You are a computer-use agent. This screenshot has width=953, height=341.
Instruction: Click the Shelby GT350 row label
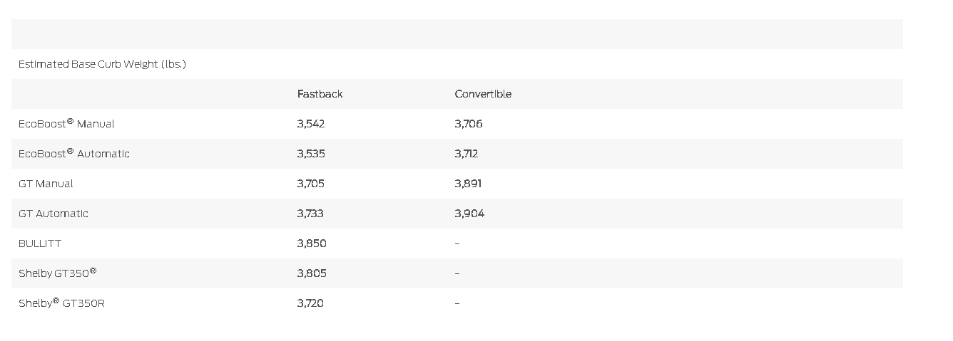(x=58, y=273)
